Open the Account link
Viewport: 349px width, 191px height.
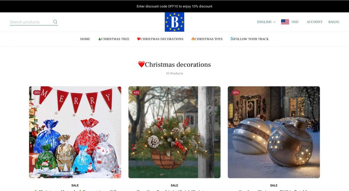click(x=314, y=22)
